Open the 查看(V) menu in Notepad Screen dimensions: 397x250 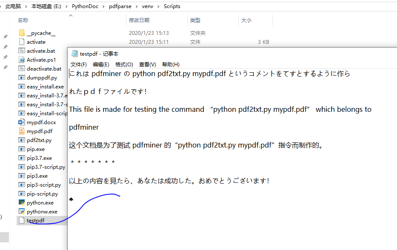147,65
